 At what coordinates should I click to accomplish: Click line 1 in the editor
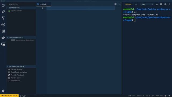click(x=81, y=8)
